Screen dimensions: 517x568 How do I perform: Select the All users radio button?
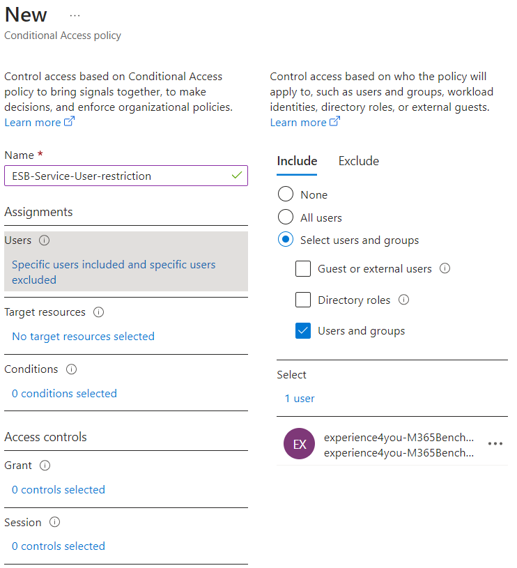pos(286,217)
